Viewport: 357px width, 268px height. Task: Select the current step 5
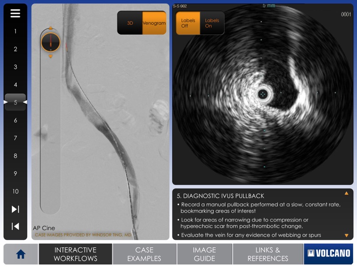(15, 102)
